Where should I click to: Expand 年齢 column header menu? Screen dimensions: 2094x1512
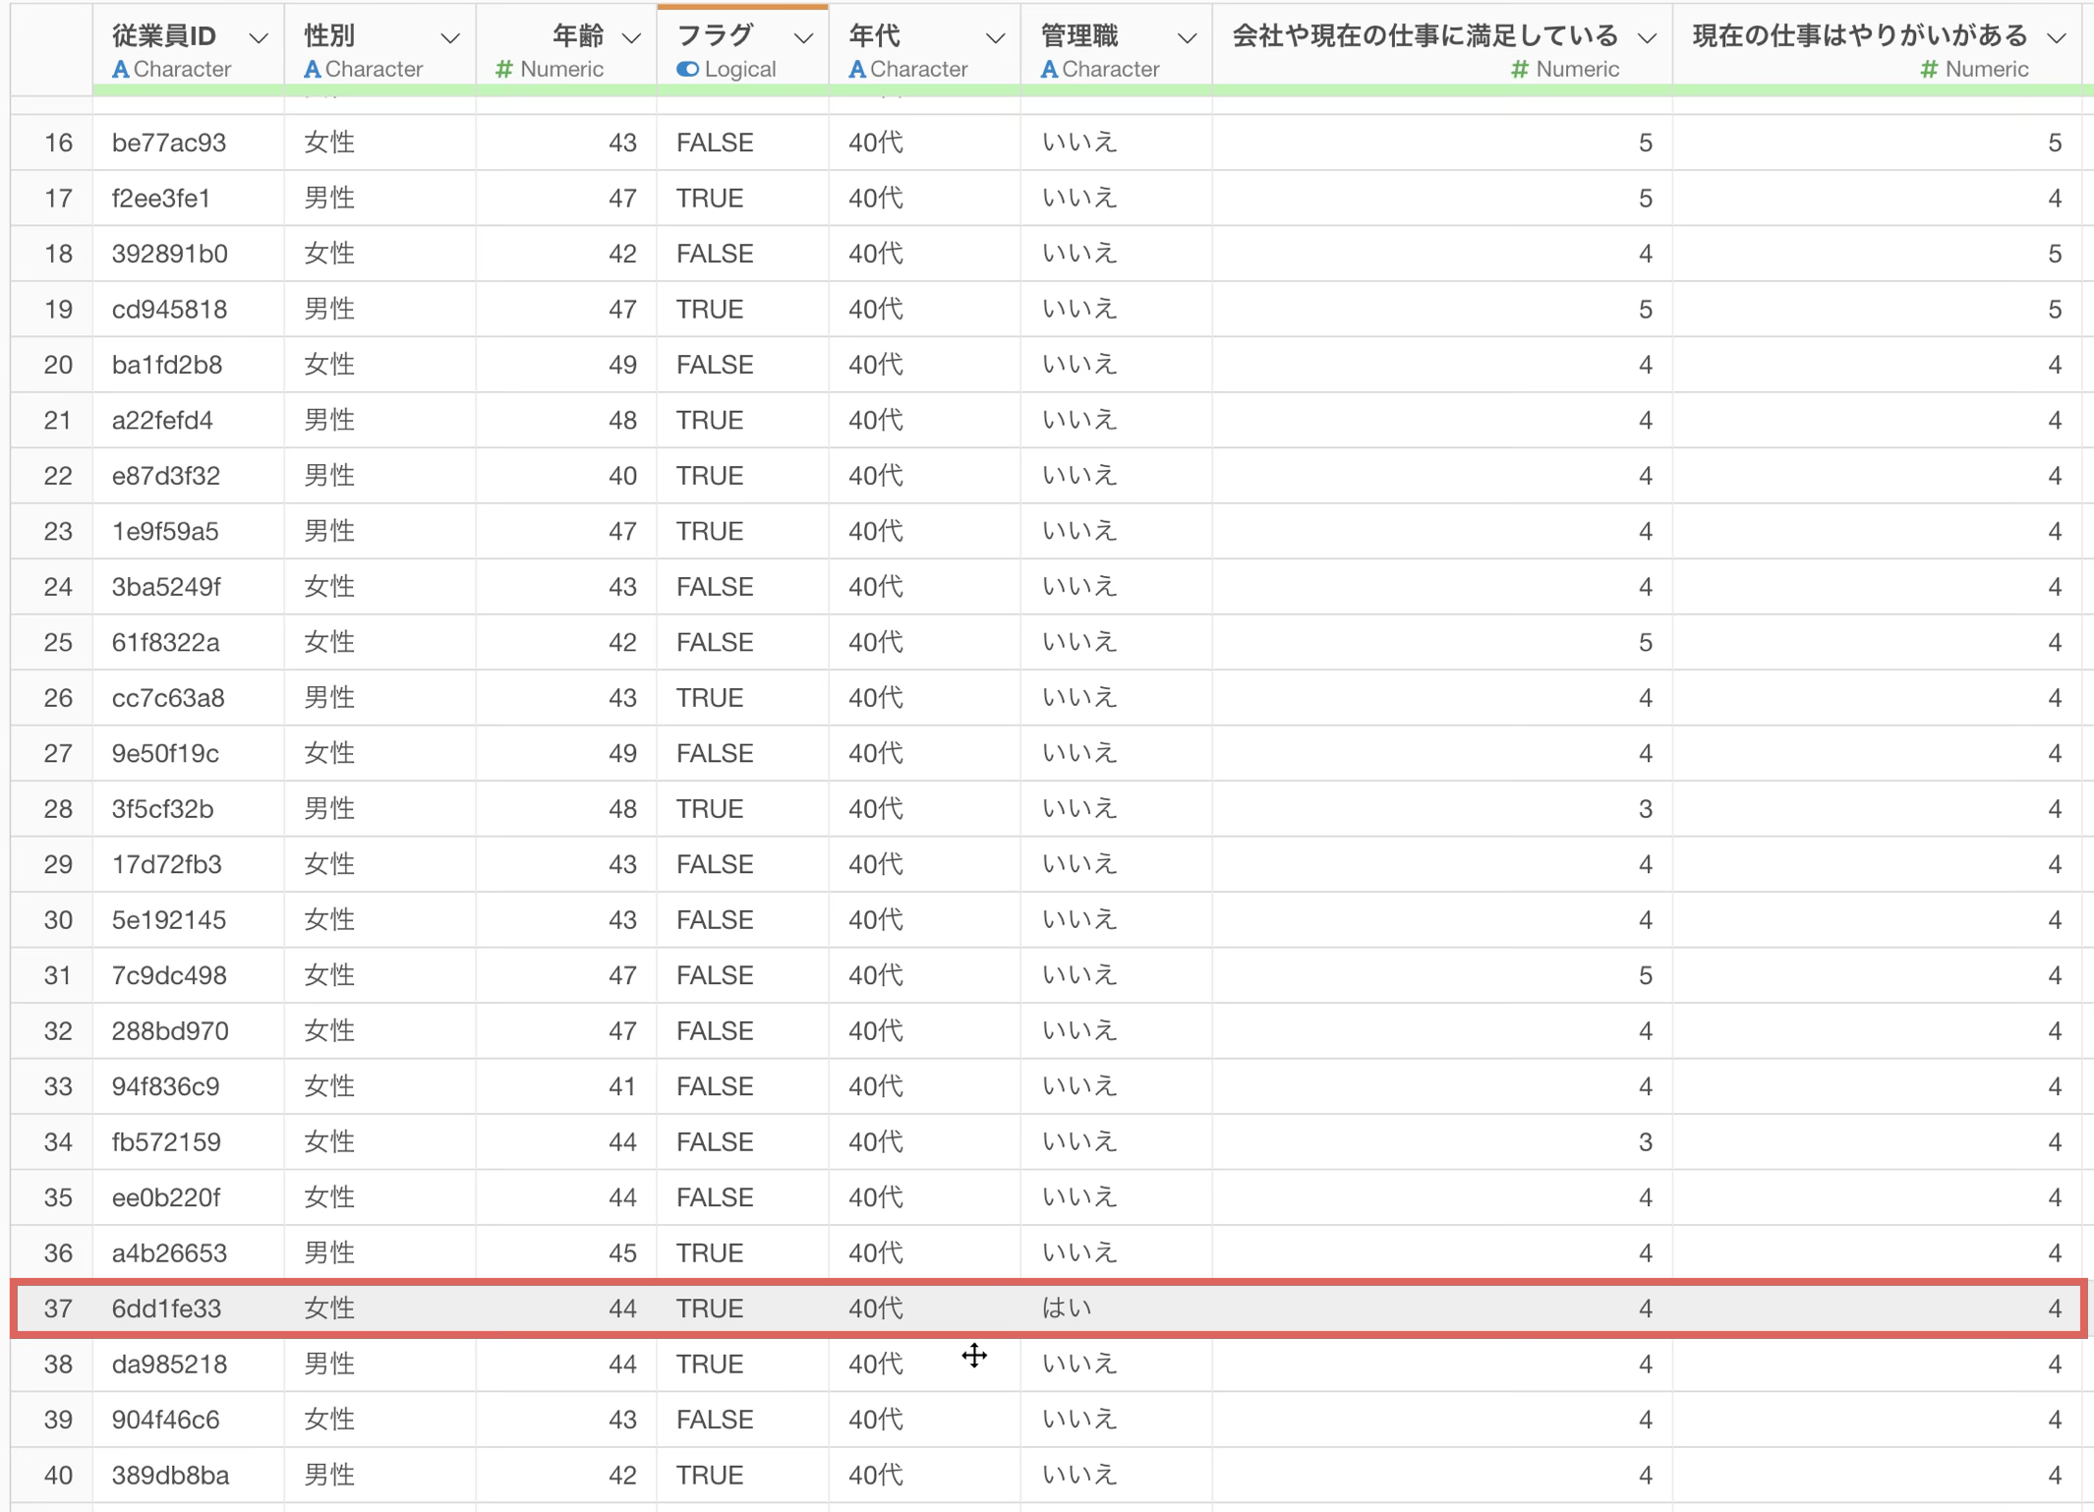632,38
